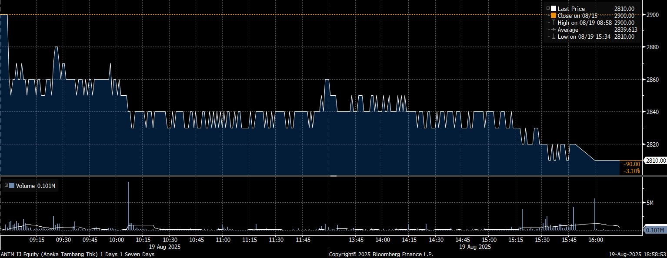Click the tallest volume bar near 10:00

(128, 204)
